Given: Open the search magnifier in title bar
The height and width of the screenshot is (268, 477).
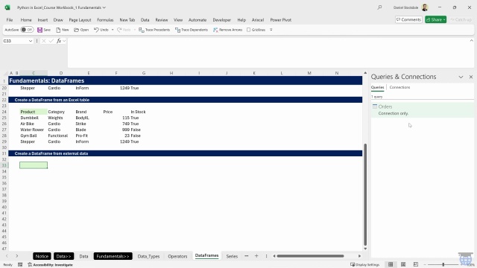Looking at the screenshot, I should coord(379,7).
